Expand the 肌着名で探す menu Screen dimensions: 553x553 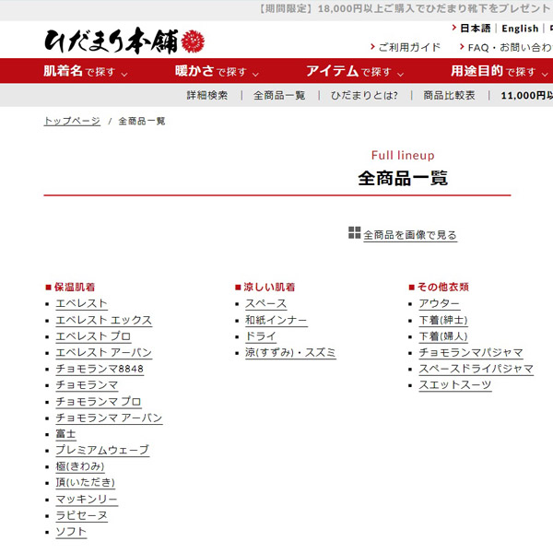tap(86, 71)
